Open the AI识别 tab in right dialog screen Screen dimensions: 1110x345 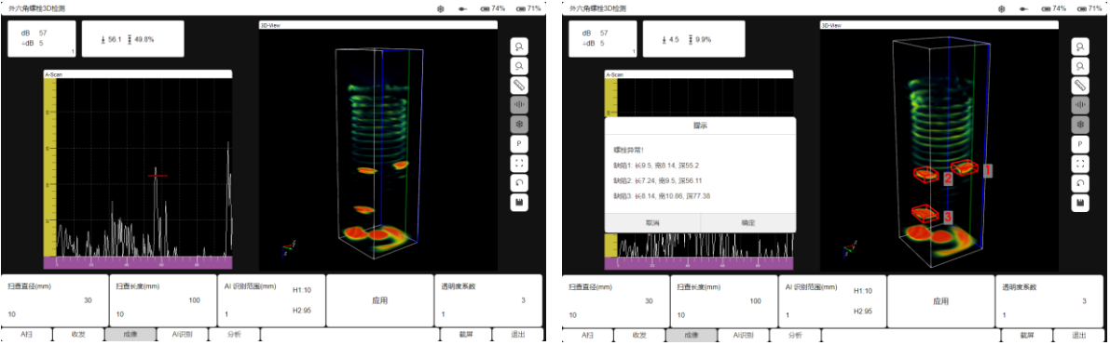[x=743, y=335]
